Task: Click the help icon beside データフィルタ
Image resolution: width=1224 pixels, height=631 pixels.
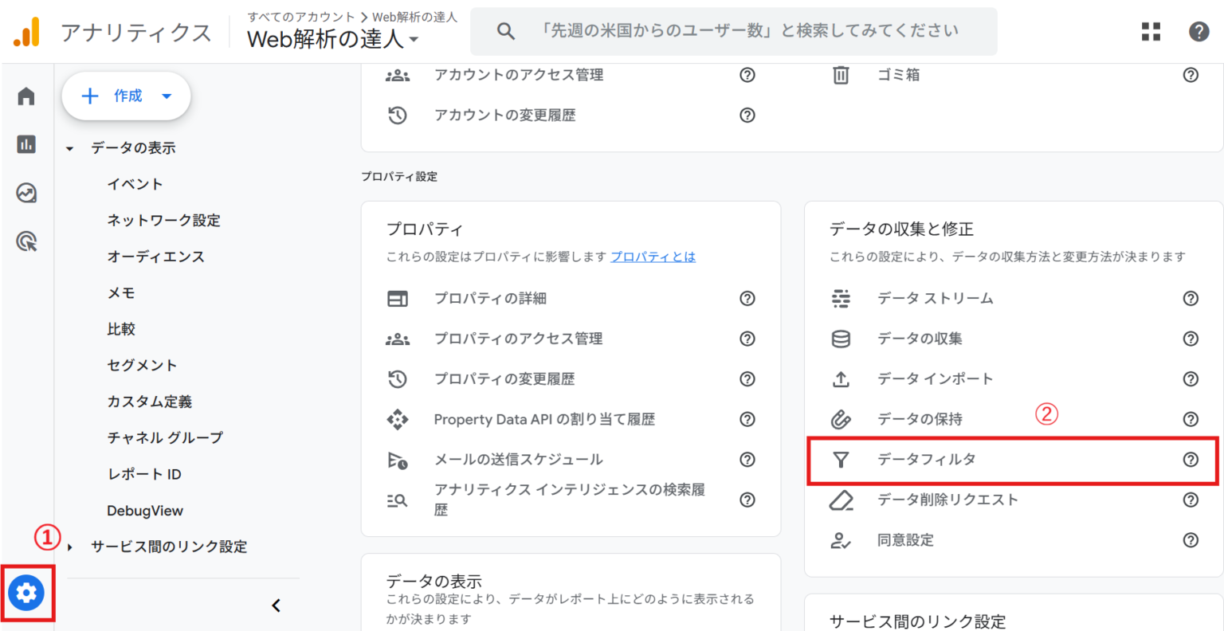Action: coord(1191,460)
